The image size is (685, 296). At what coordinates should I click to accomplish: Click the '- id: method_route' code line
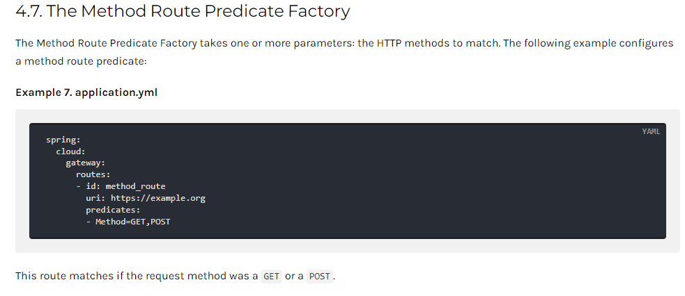coord(121,186)
